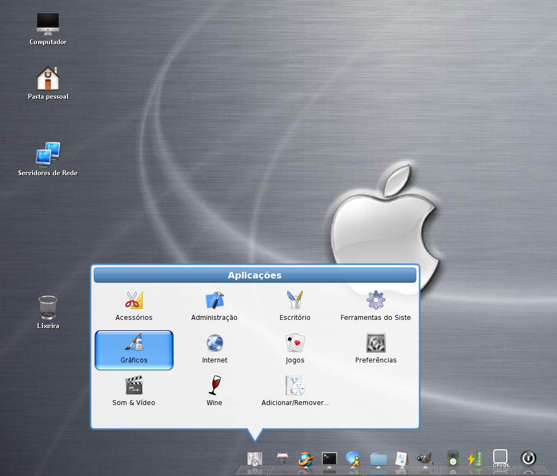Select the Jogos playing cards icon
Screen dimensions: 557x476
click(295, 343)
